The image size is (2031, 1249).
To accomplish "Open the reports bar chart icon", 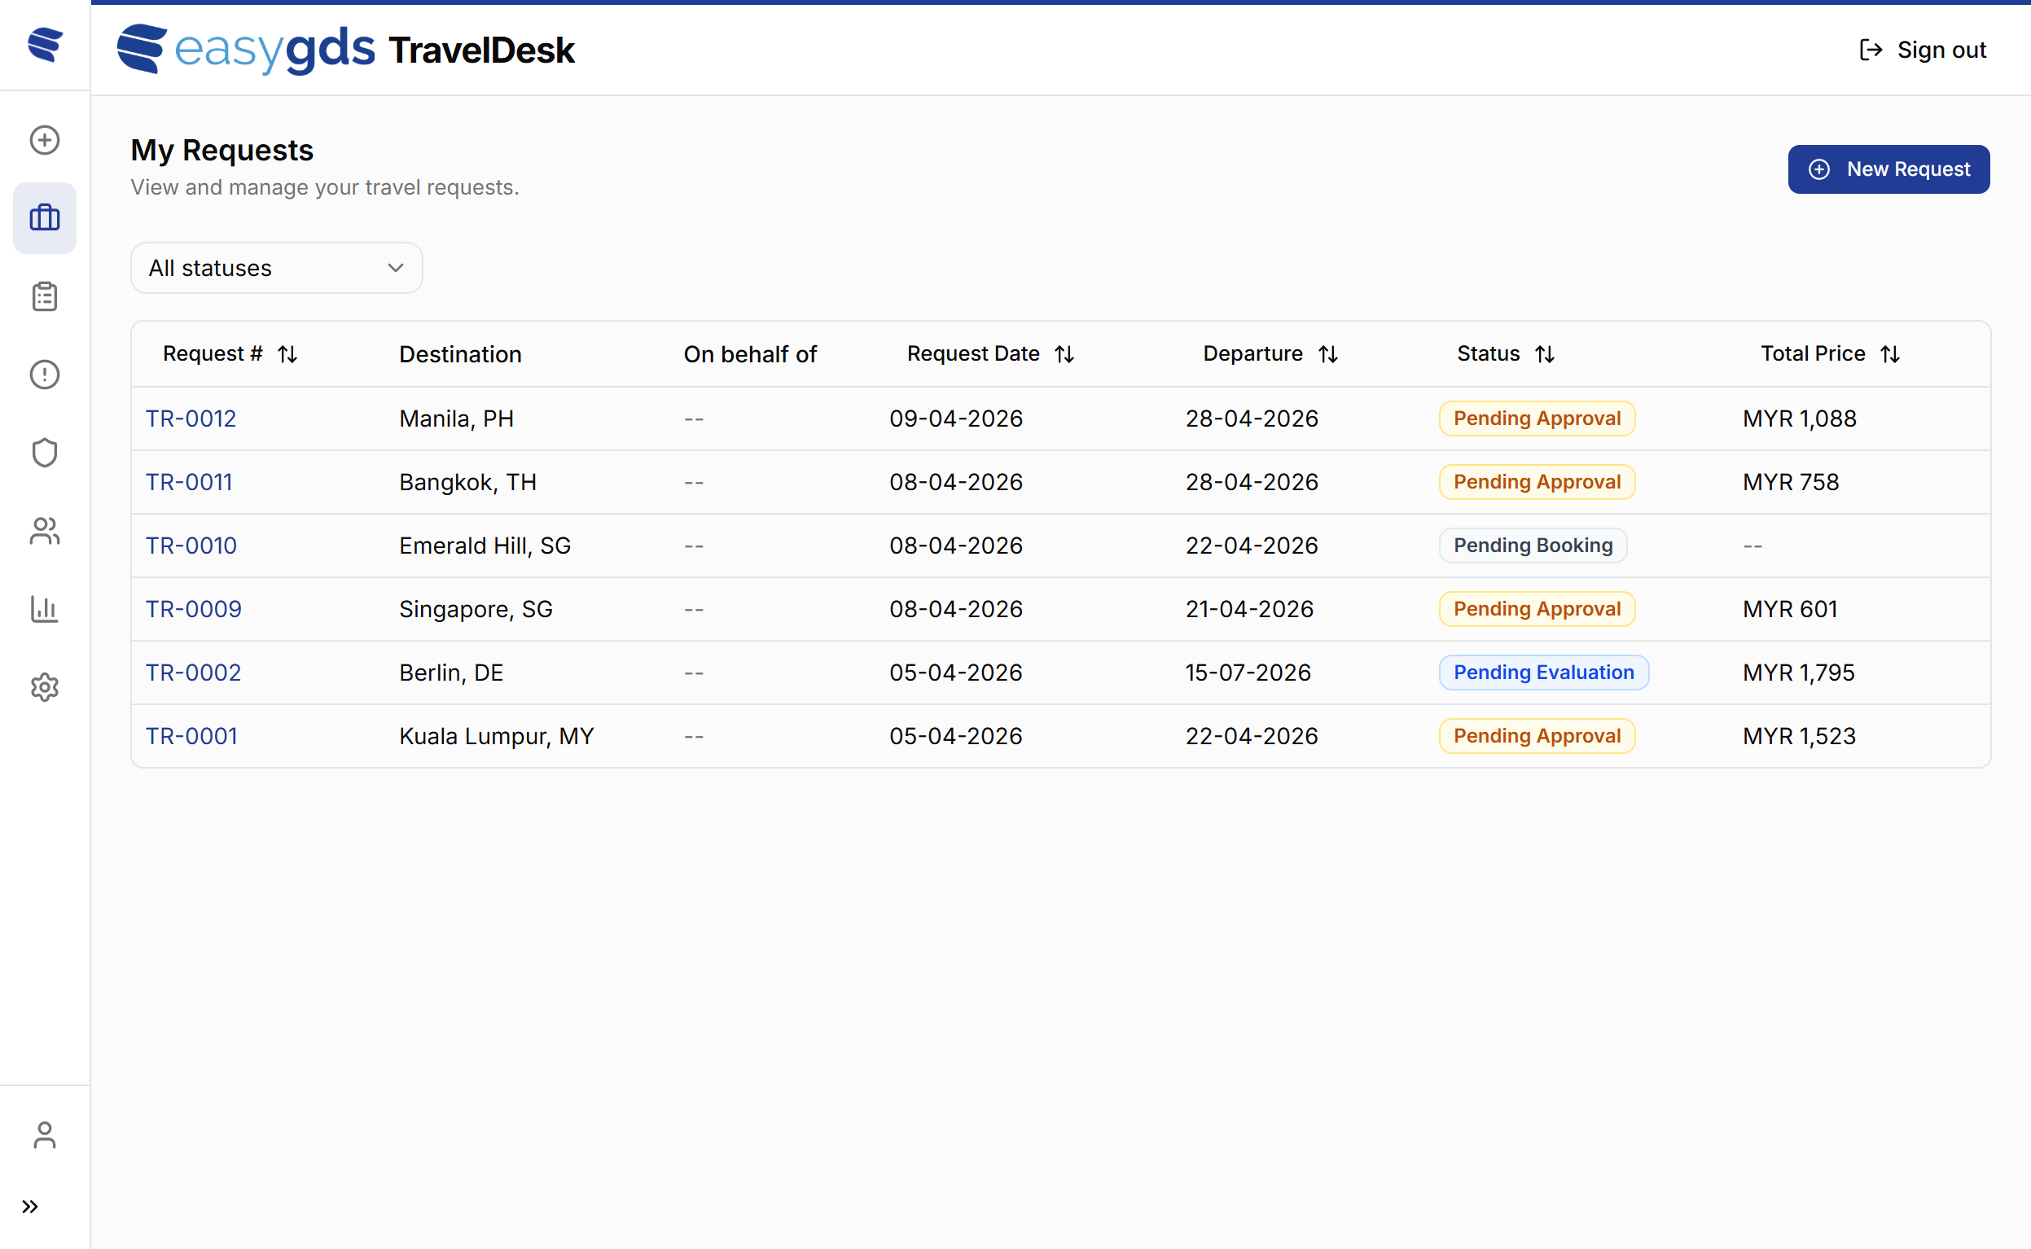I will pyautogui.click(x=44, y=609).
